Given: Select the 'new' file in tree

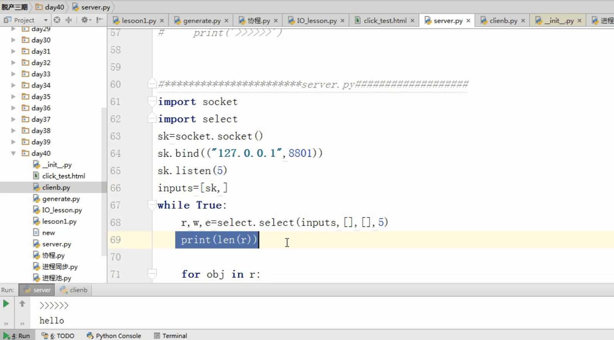Looking at the screenshot, I should [x=44, y=233].
